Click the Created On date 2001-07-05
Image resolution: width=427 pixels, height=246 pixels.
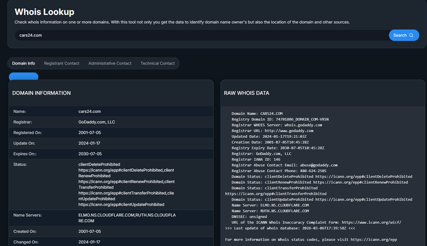(90, 232)
